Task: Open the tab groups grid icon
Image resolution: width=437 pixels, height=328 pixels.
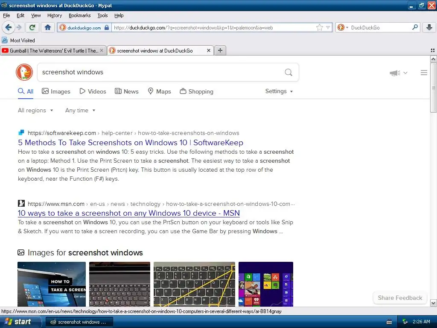Action: pos(433,50)
